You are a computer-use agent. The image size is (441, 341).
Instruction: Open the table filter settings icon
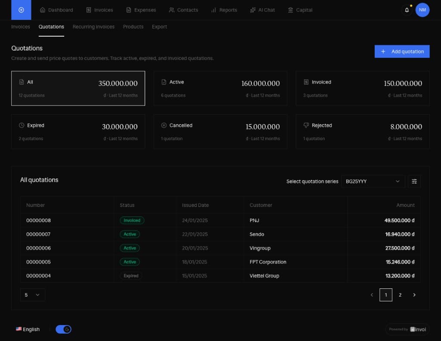[414, 181]
